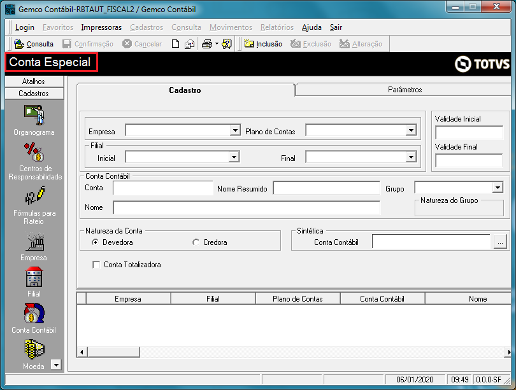Open the Movimentos menu
Screen dimensions: 516x390
pyautogui.click(x=231, y=27)
